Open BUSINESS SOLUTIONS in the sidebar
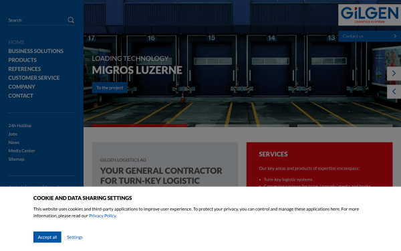The height and width of the screenshot is (251, 401). click(36, 51)
